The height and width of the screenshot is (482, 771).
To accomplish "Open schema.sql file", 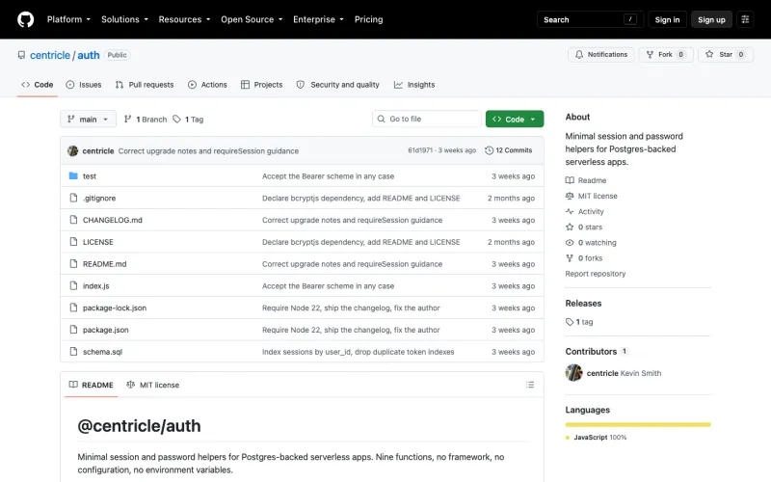I will (102, 352).
